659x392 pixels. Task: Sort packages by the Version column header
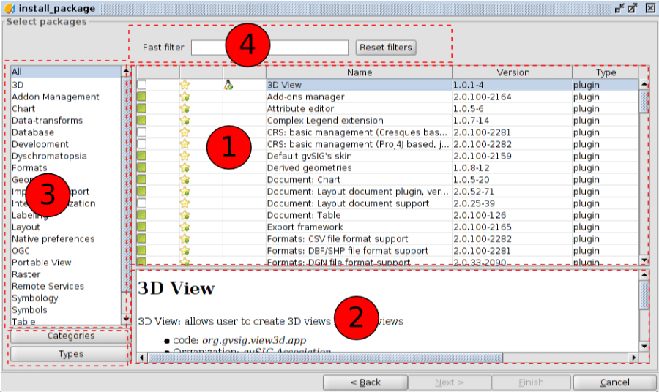point(513,72)
